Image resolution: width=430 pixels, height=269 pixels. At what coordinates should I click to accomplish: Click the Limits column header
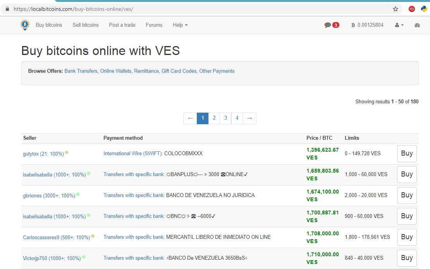coord(352,138)
